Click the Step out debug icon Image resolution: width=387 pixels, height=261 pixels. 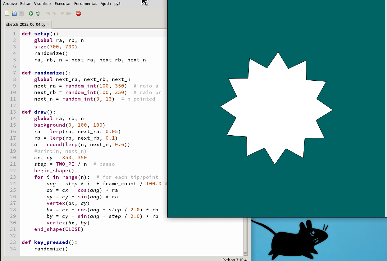tap(62, 13)
